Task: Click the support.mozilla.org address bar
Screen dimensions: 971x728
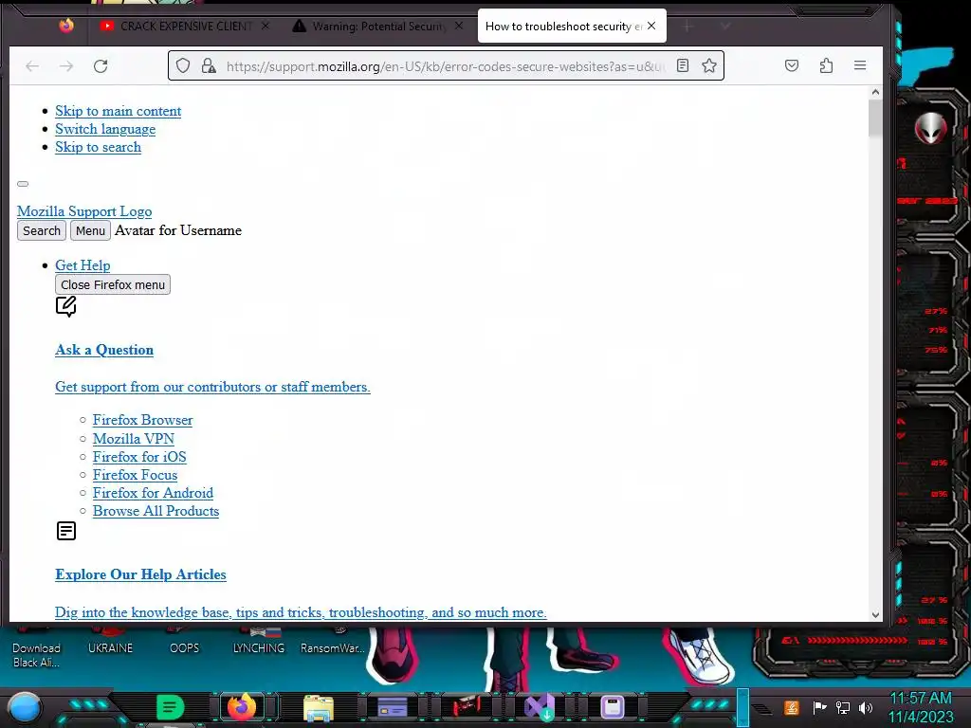Action: (445, 66)
